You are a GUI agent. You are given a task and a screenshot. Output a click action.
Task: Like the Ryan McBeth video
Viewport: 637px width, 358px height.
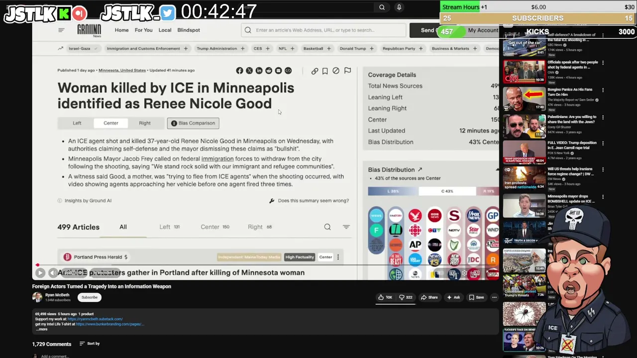click(x=385, y=297)
